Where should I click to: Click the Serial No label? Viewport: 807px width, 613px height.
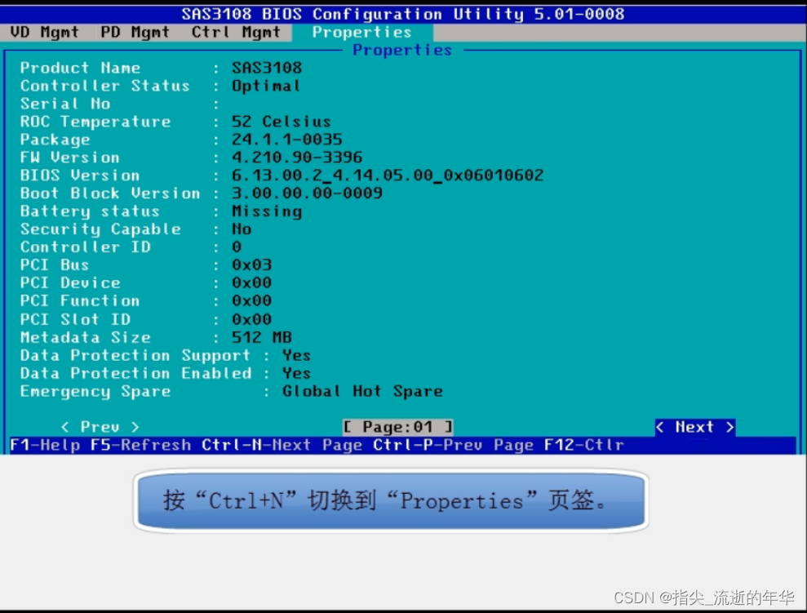point(65,104)
